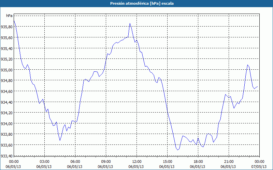The height and width of the screenshot is (170, 273).
Task: Click the 21:00 time label
Action: 229,162
